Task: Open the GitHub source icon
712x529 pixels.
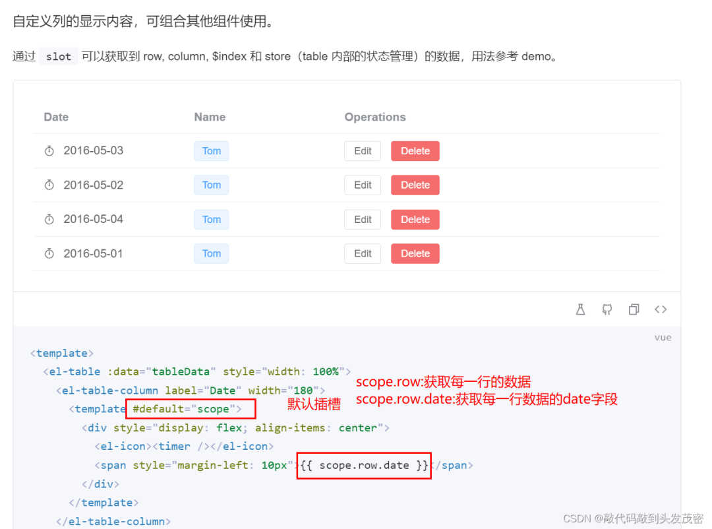Action: (607, 309)
